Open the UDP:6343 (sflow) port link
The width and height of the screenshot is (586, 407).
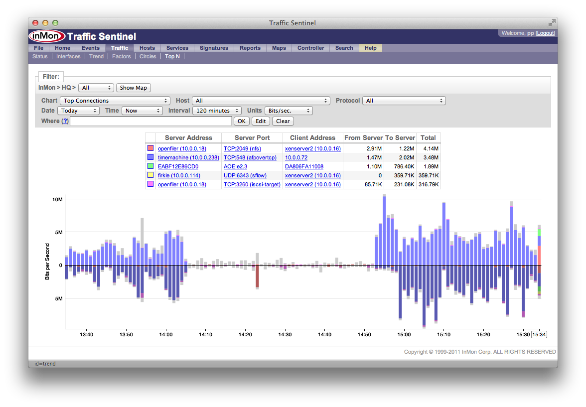pyautogui.click(x=245, y=175)
